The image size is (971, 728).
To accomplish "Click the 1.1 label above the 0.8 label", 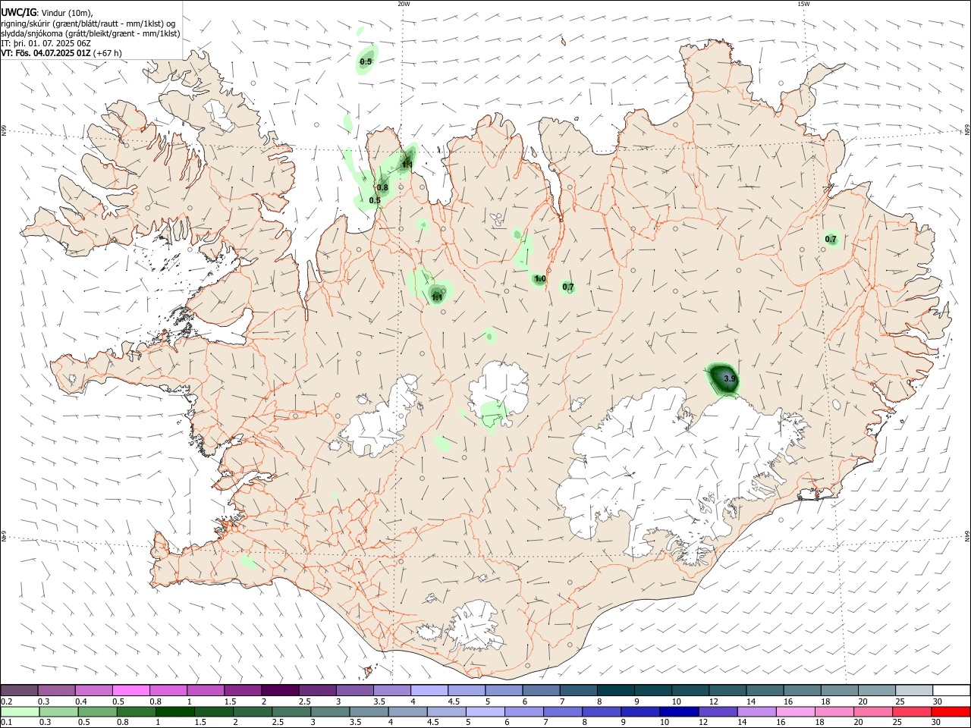I will pyautogui.click(x=407, y=165).
